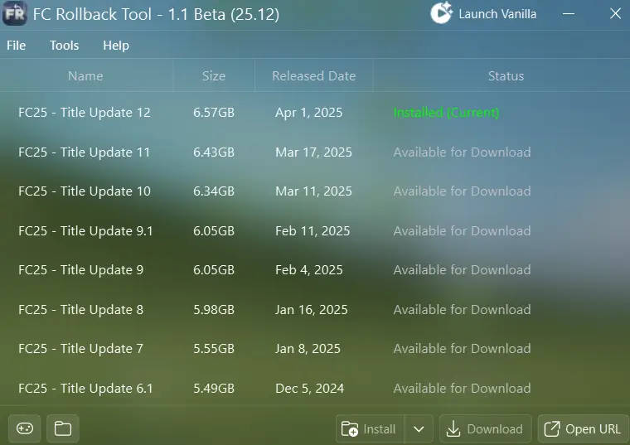Click the gamepad icon button
This screenshot has height=445, width=630.
(x=25, y=428)
